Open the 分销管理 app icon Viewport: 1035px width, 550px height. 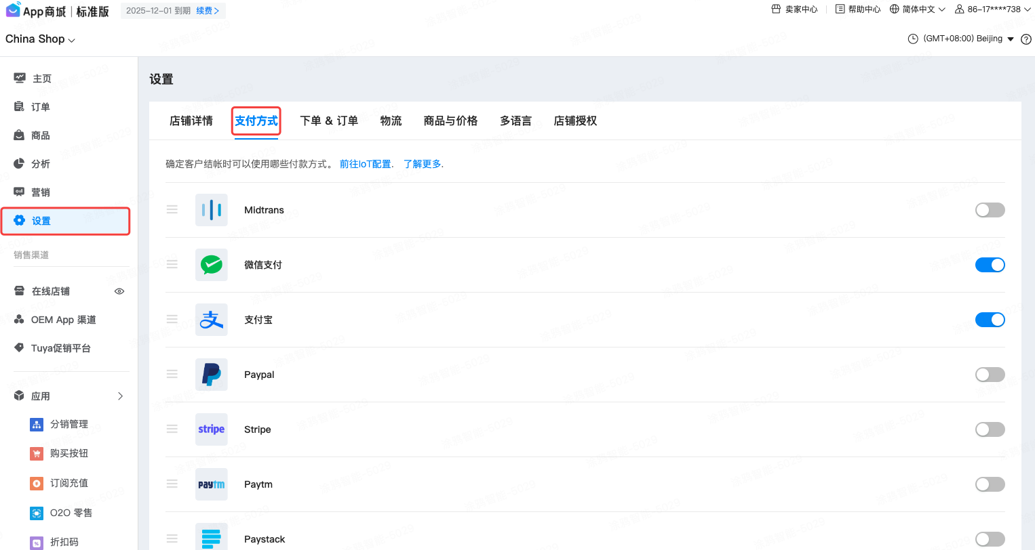tap(37, 424)
